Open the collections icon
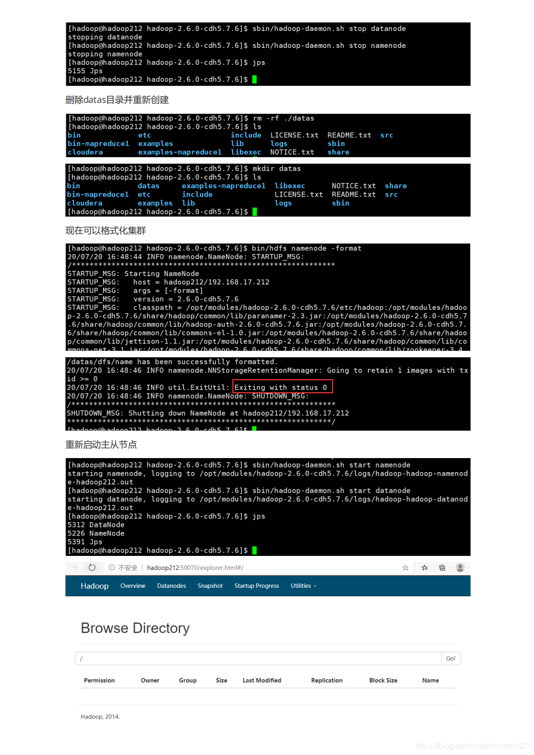 (442, 567)
